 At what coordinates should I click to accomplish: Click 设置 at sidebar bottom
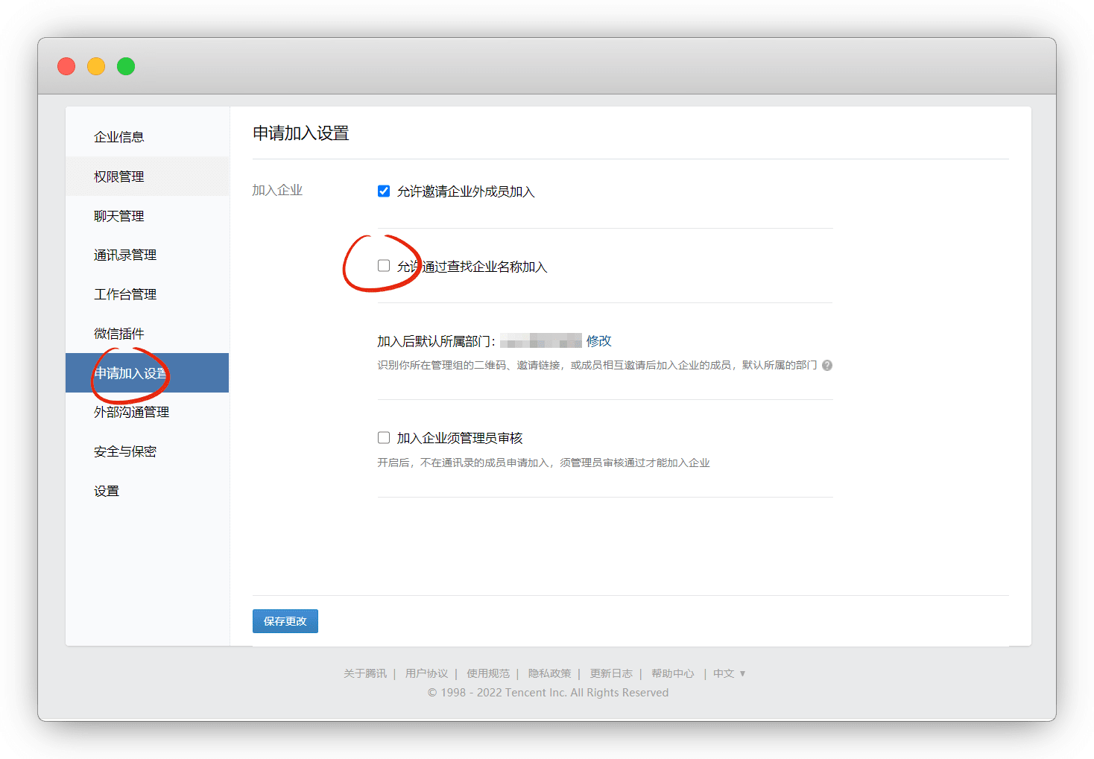(107, 491)
